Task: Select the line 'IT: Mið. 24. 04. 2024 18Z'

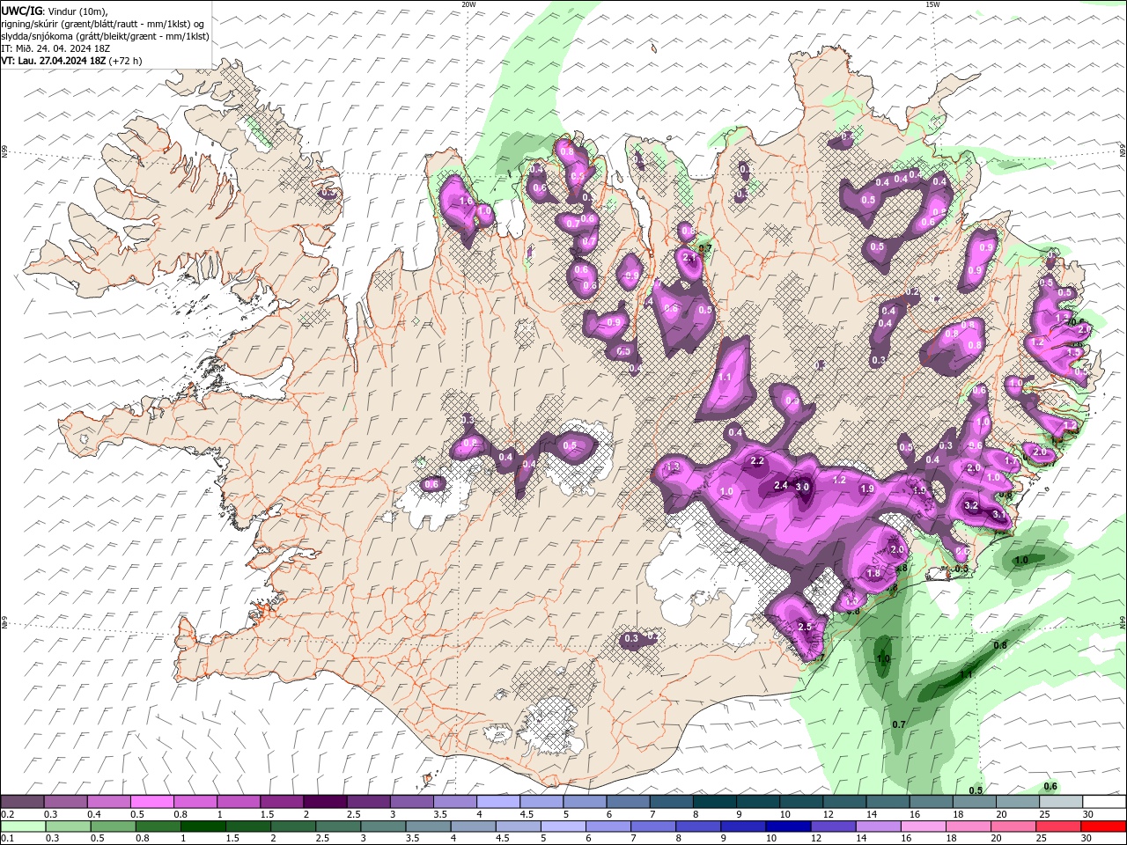Action: 57,48
